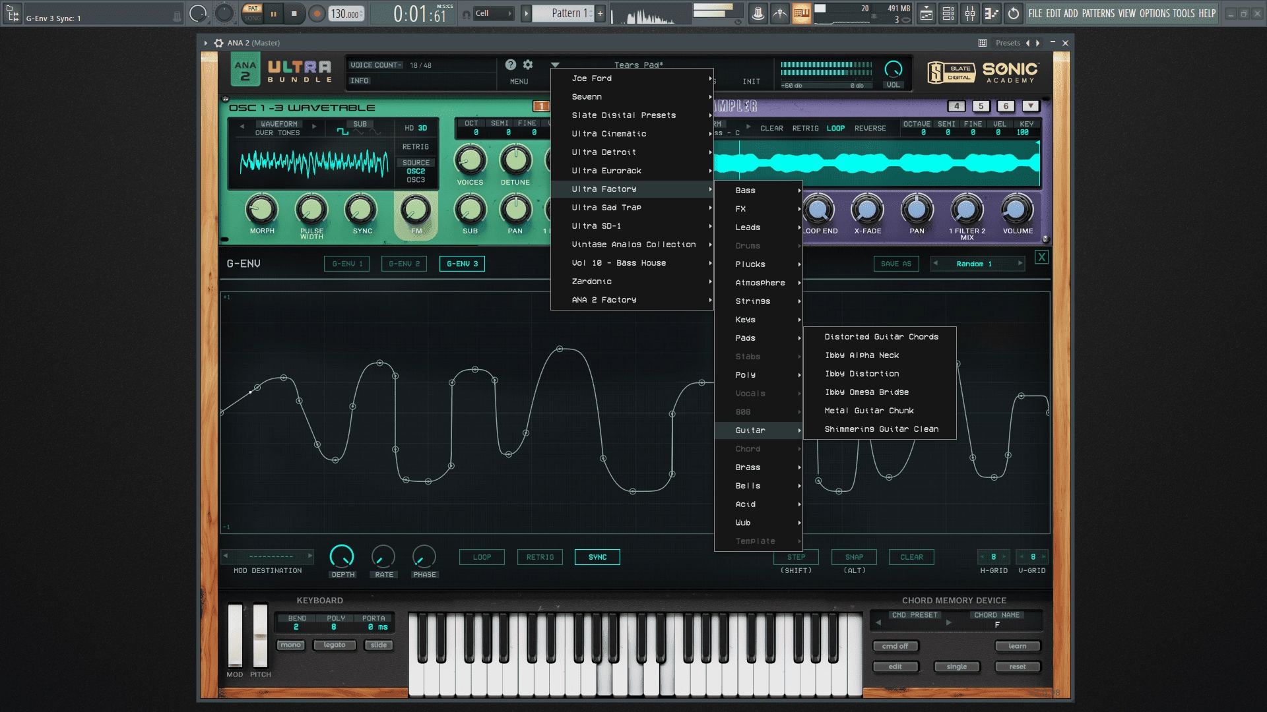Click the CLEAR button in G-ENV
Screen dimensions: 1267x712
pos(911,557)
